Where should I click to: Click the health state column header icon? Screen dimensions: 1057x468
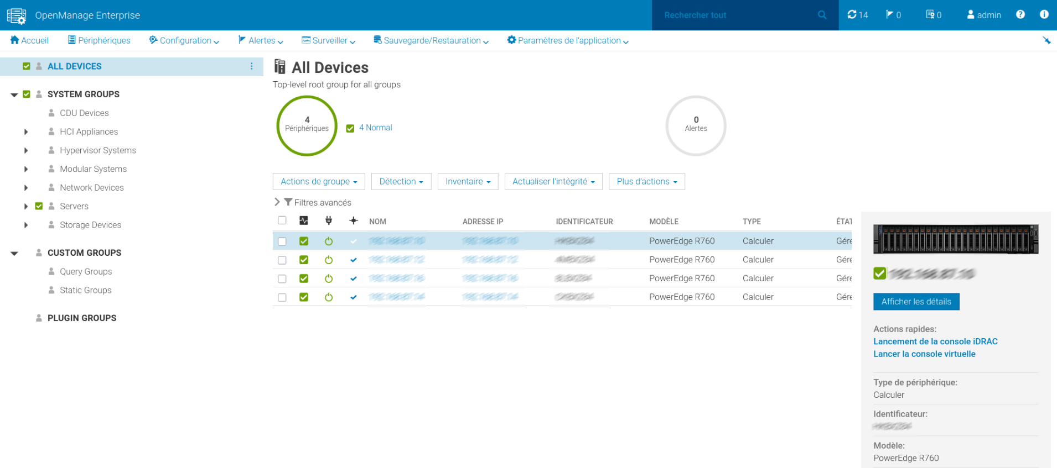304,221
